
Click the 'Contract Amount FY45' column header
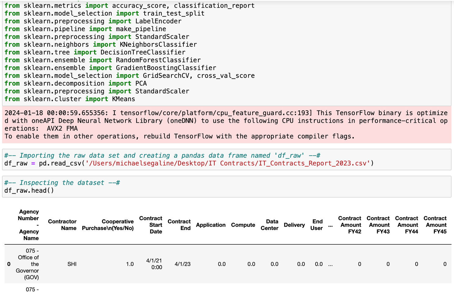435,225
